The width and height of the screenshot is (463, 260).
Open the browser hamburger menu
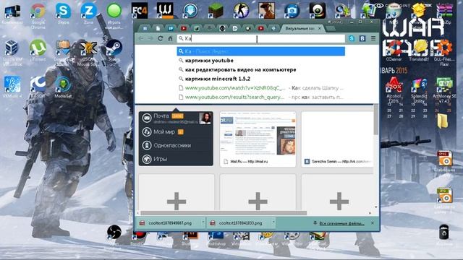[x=373, y=38]
